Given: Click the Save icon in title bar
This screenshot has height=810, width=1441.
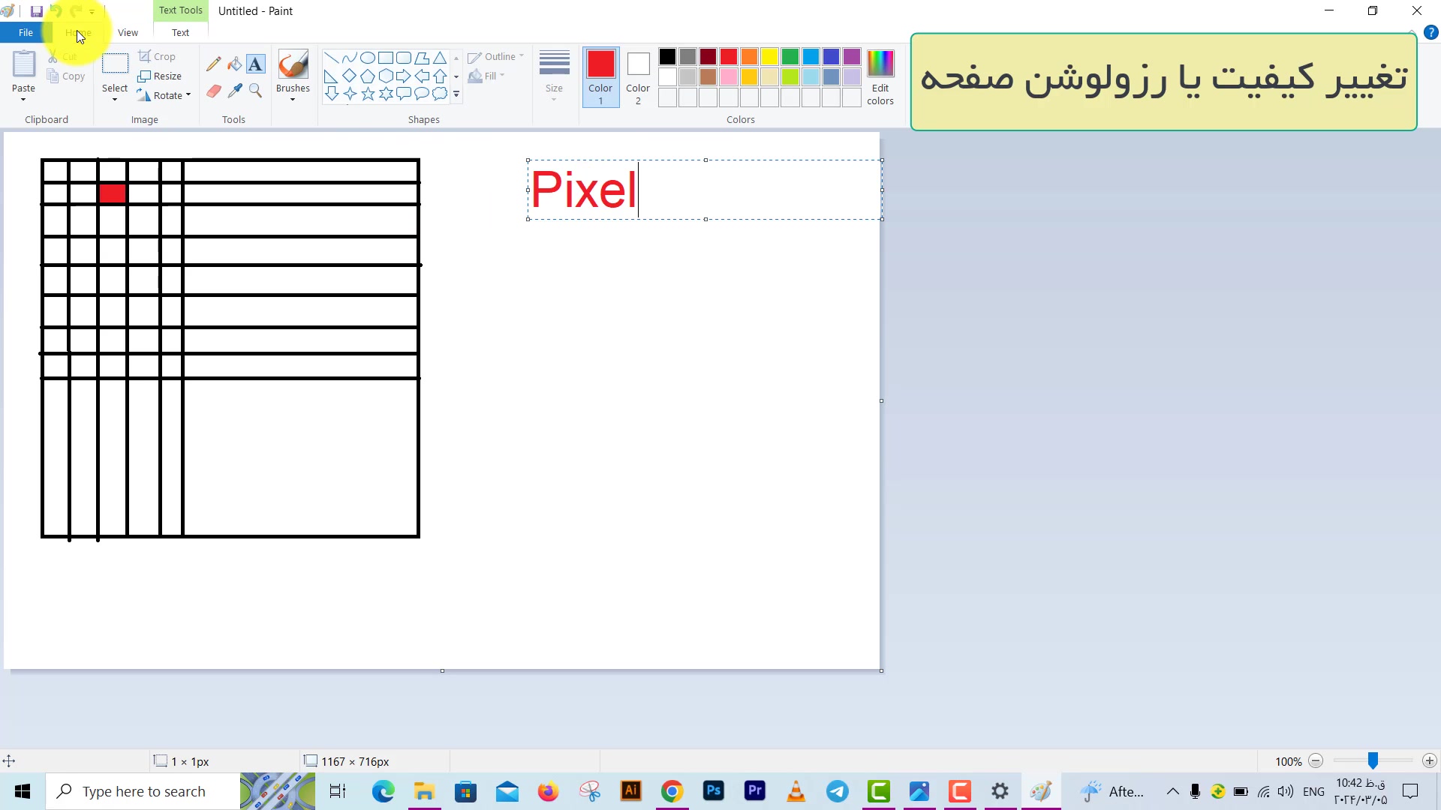Looking at the screenshot, I should tap(36, 11).
